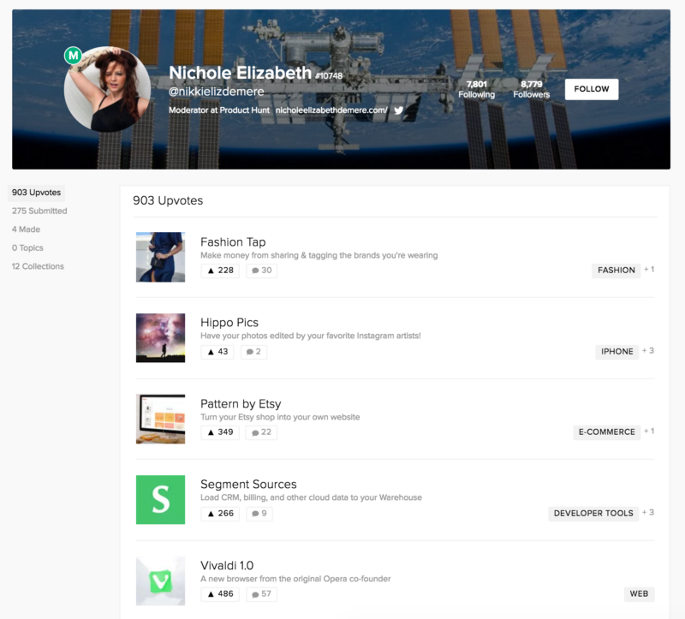The height and width of the screenshot is (619, 685).
Task: Click the @nikkielizdemere username
Action: pyautogui.click(x=217, y=92)
